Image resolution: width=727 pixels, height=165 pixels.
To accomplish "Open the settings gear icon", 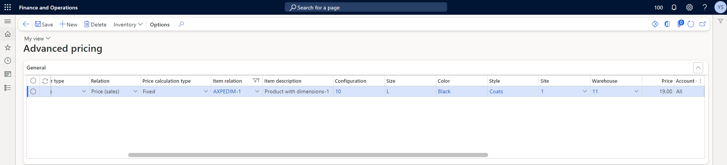I will tap(689, 7).
